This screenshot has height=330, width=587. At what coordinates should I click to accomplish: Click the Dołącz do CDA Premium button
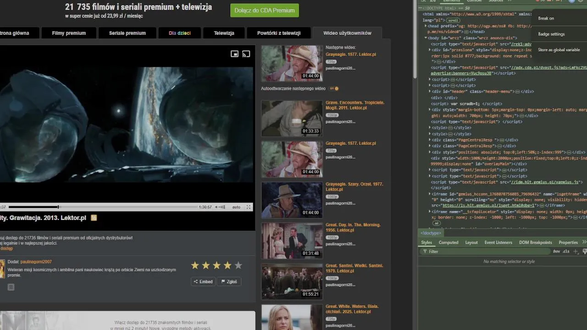(x=265, y=10)
